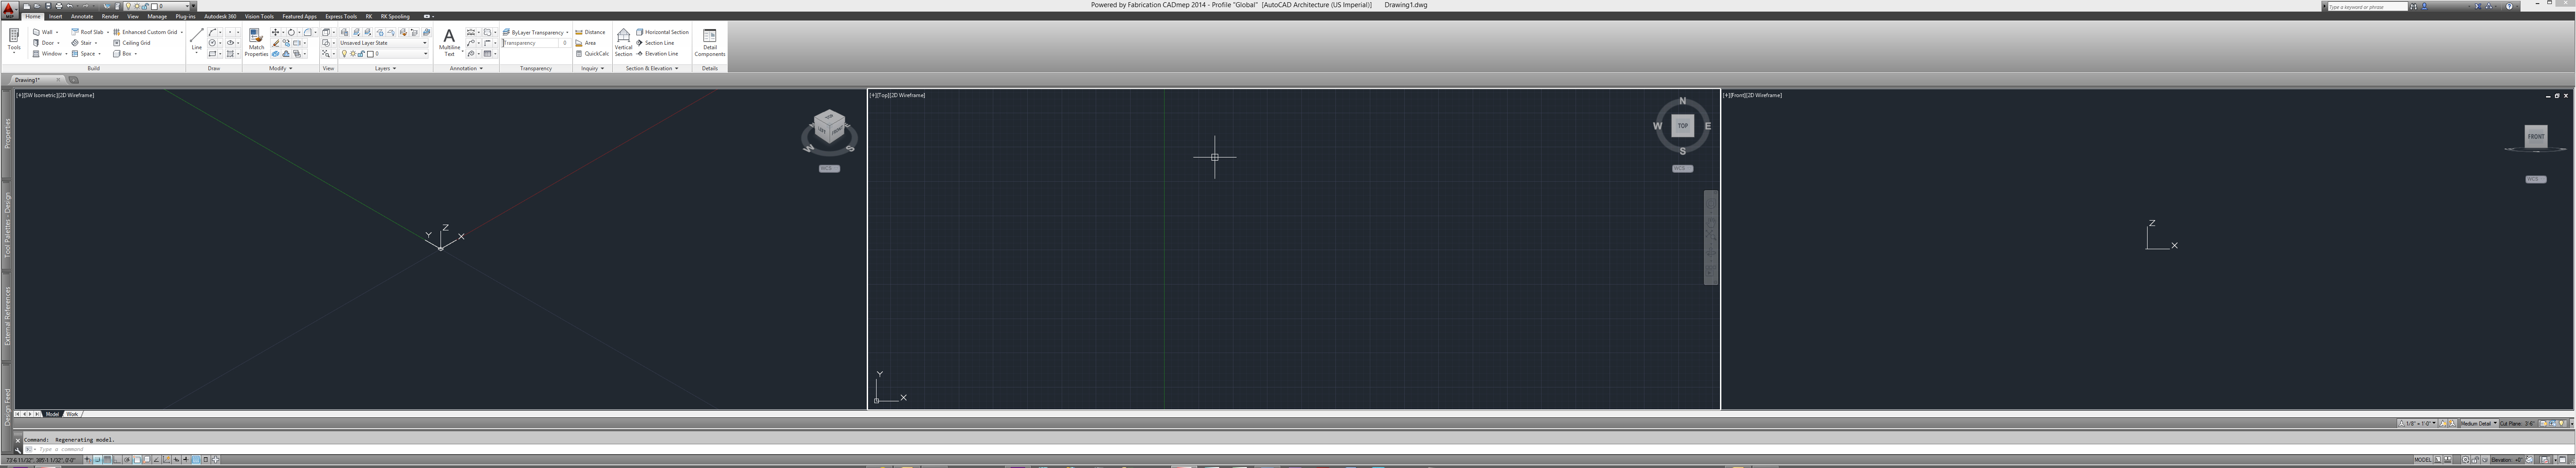Click the MODEL space button in status bar
Screen dimensions: 2576x468
tap(2422, 460)
